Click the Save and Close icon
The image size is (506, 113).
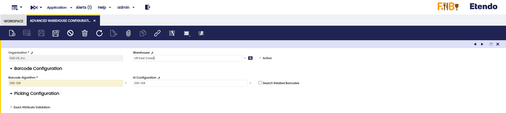click(x=56, y=33)
